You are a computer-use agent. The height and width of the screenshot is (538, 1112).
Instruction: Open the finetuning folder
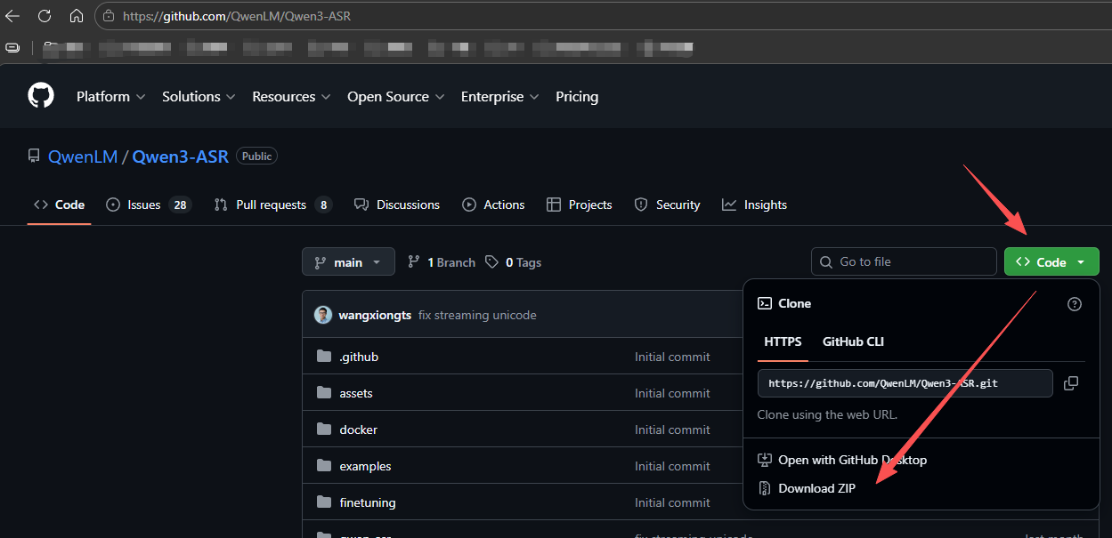[x=367, y=502]
